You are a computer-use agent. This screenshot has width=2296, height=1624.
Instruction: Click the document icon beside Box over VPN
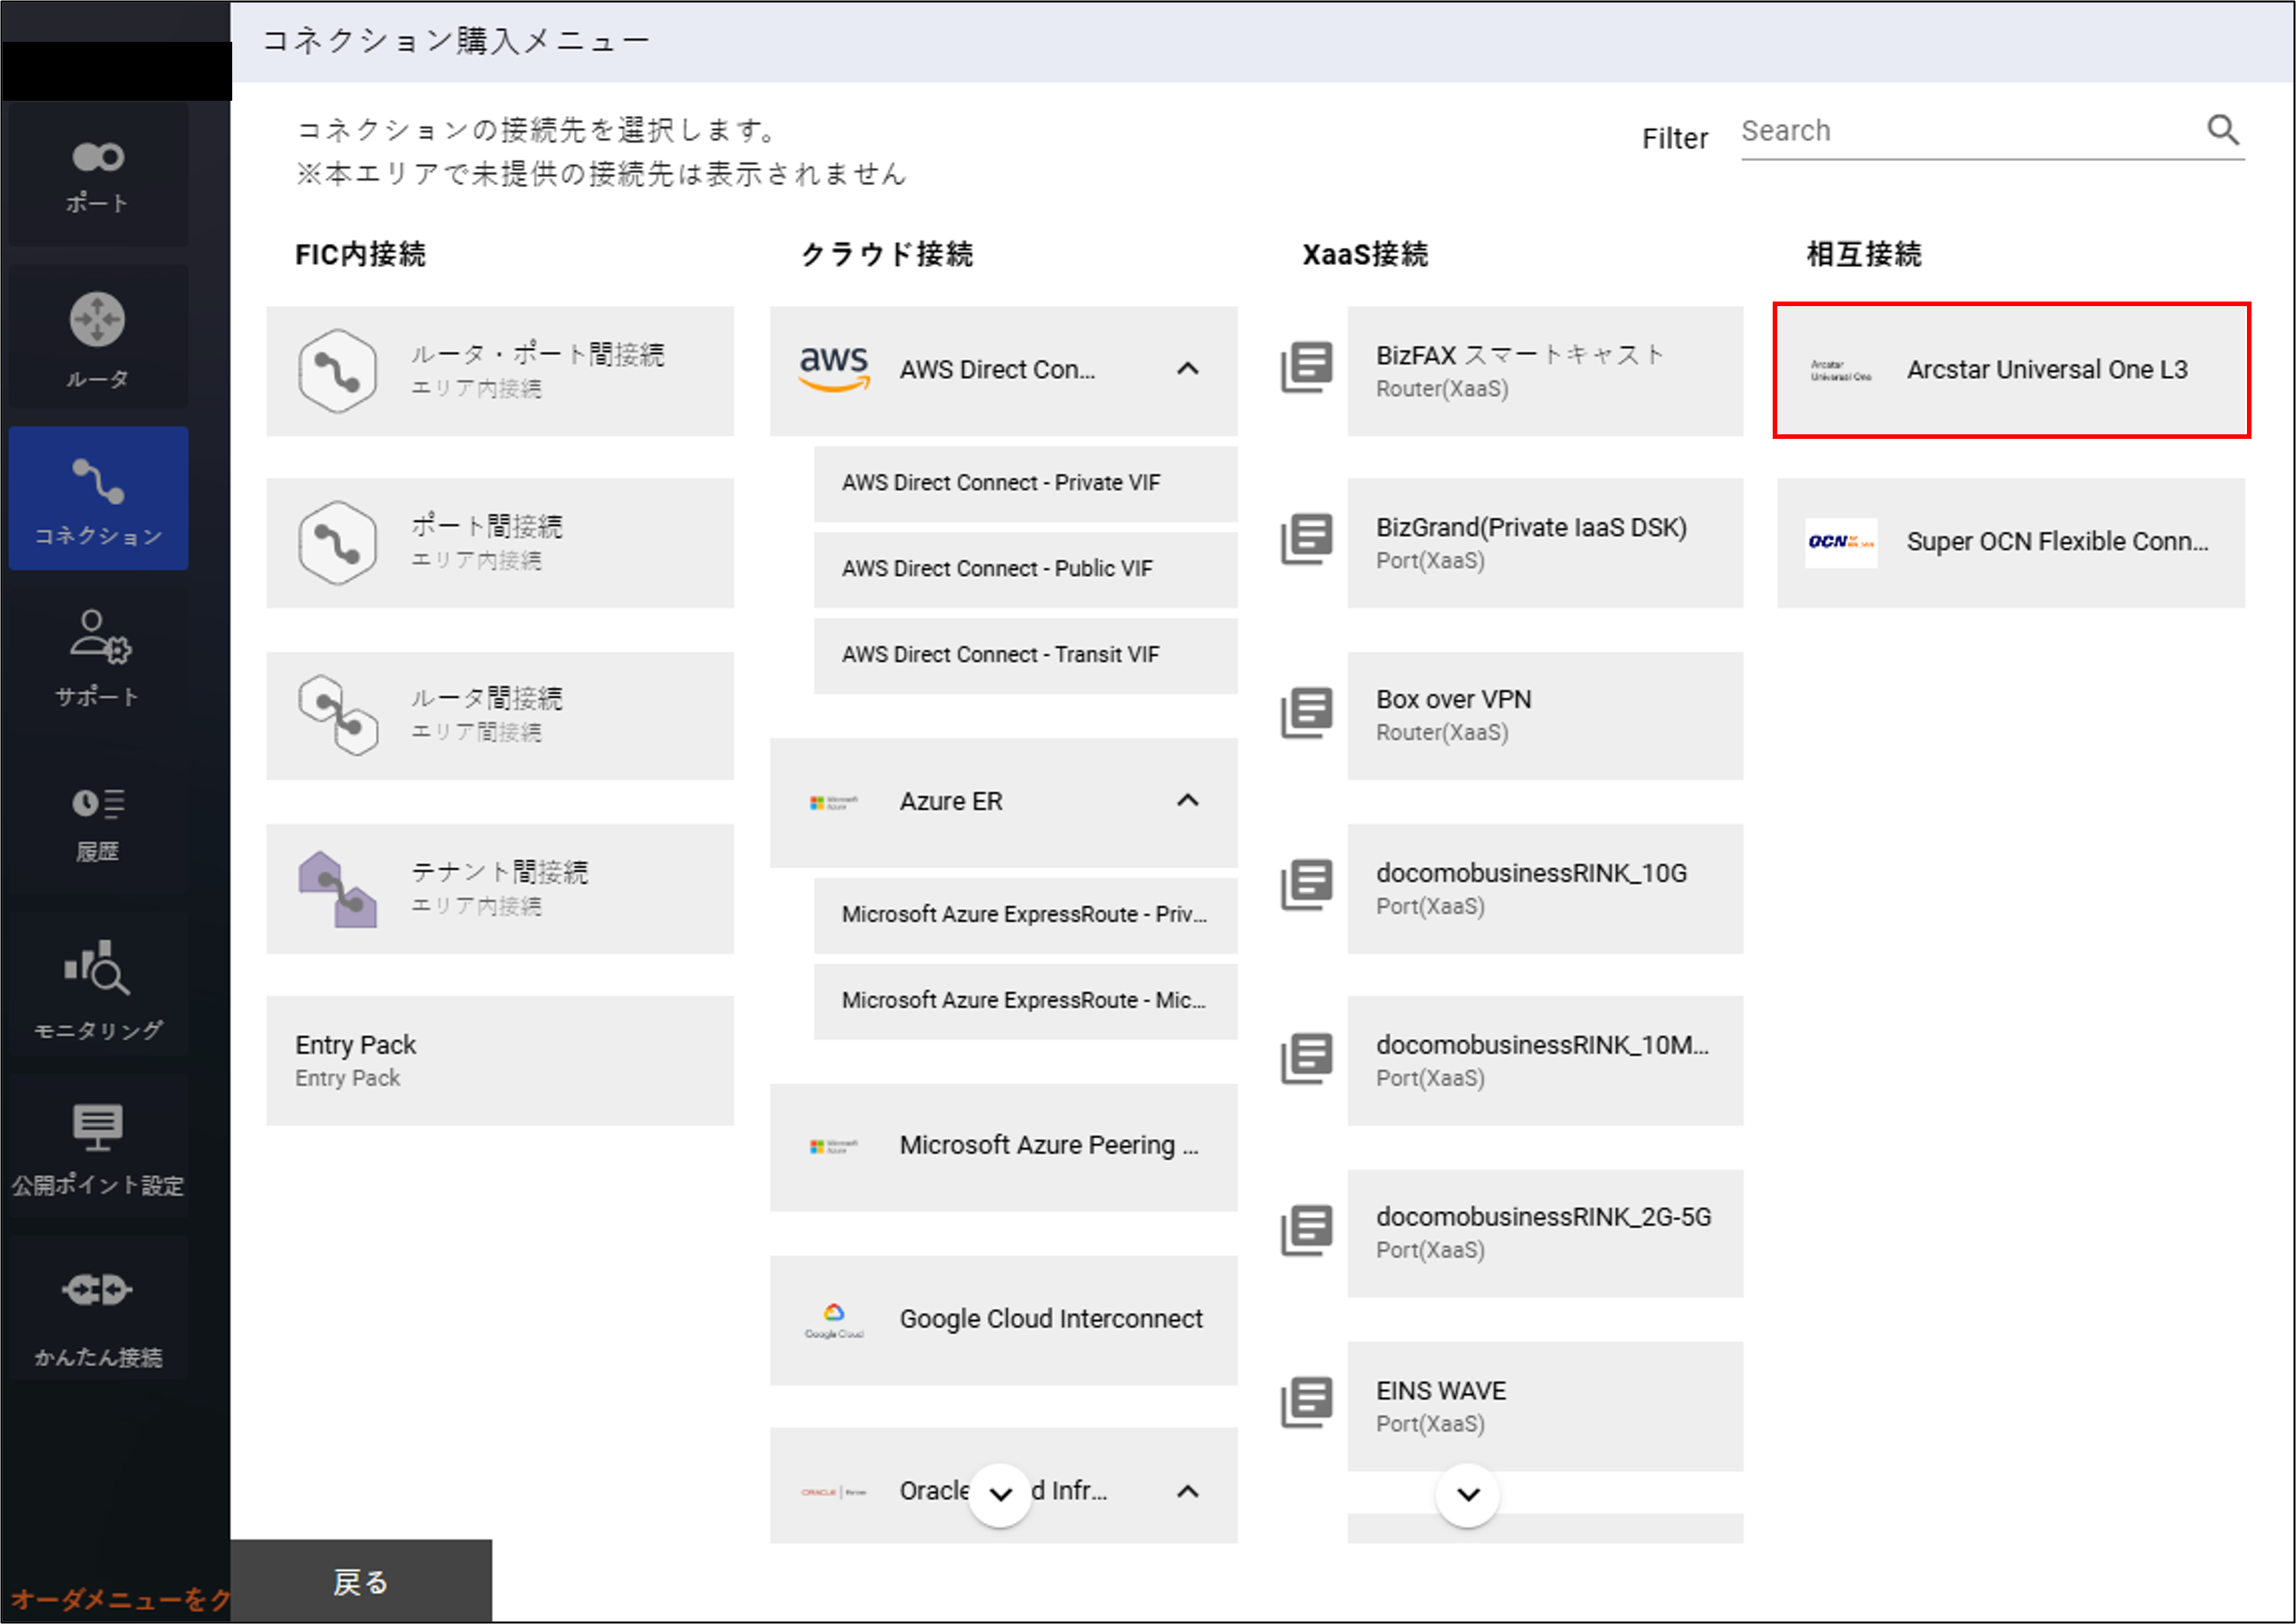tap(1307, 712)
